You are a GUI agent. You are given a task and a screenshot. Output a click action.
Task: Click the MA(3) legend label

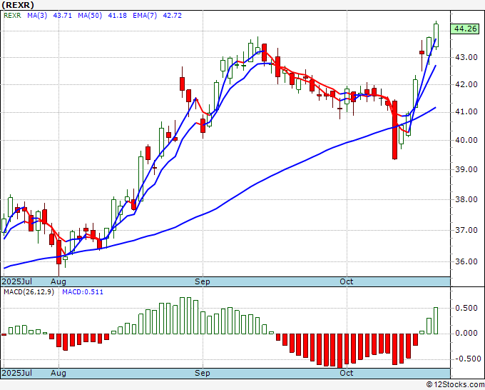tap(37, 16)
